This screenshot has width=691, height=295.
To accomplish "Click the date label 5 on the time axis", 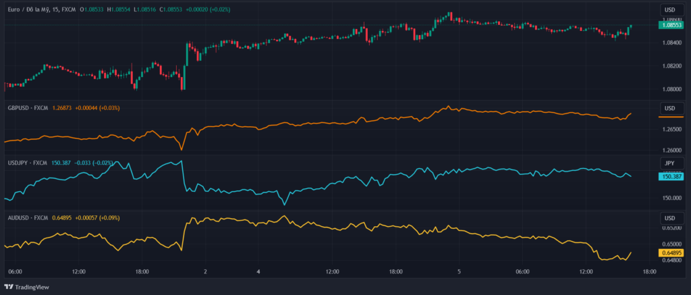I will point(459,271).
